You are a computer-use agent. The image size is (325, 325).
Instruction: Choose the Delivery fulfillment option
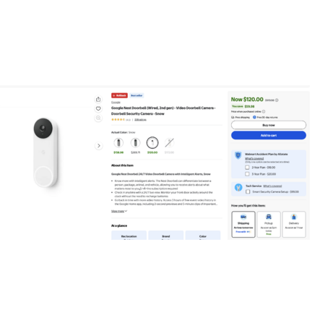click(294, 225)
